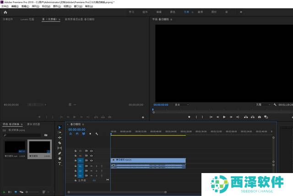293x196 pixels.
Task: Open the Edit (编辑) menu
Action: tap(15, 6)
